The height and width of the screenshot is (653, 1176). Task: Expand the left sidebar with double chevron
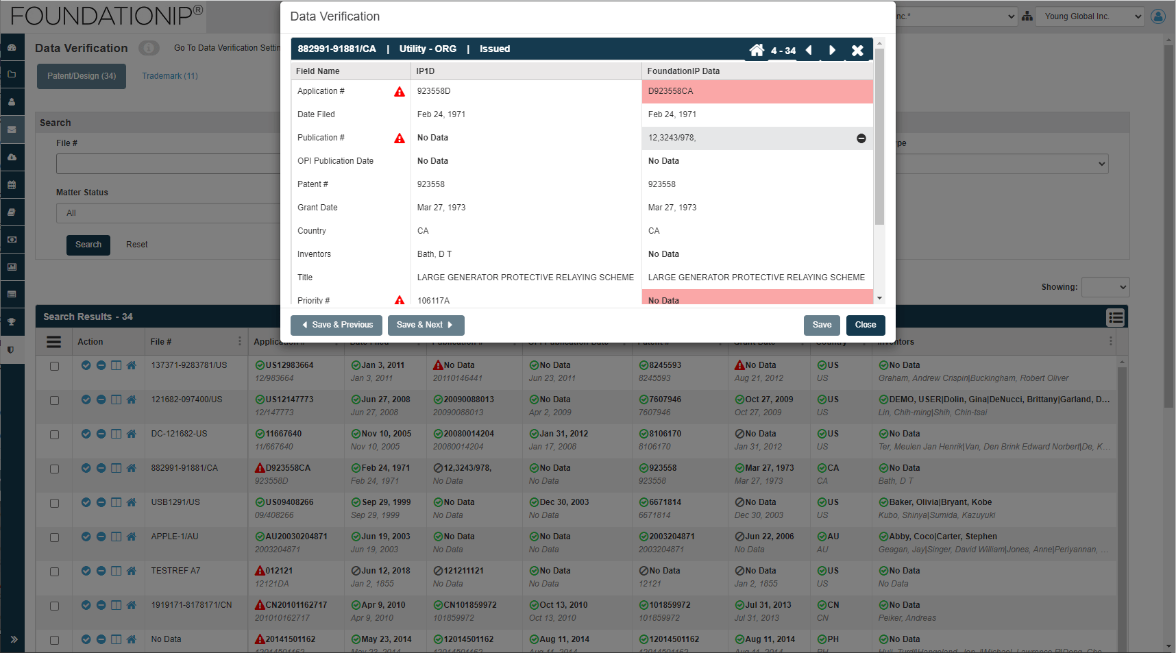coord(14,639)
